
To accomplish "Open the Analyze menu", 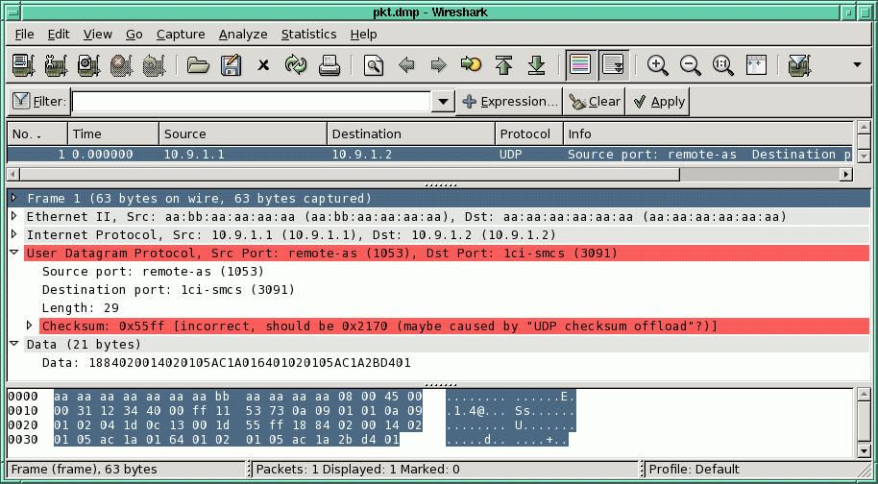I will click(x=243, y=35).
